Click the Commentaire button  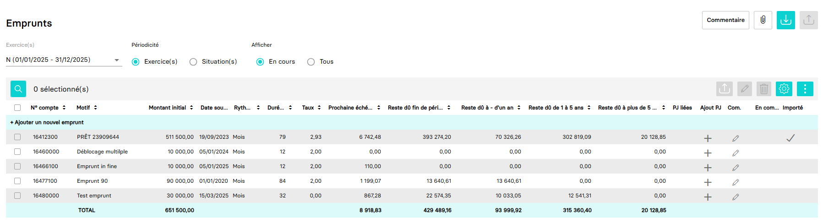pyautogui.click(x=725, y=20)
